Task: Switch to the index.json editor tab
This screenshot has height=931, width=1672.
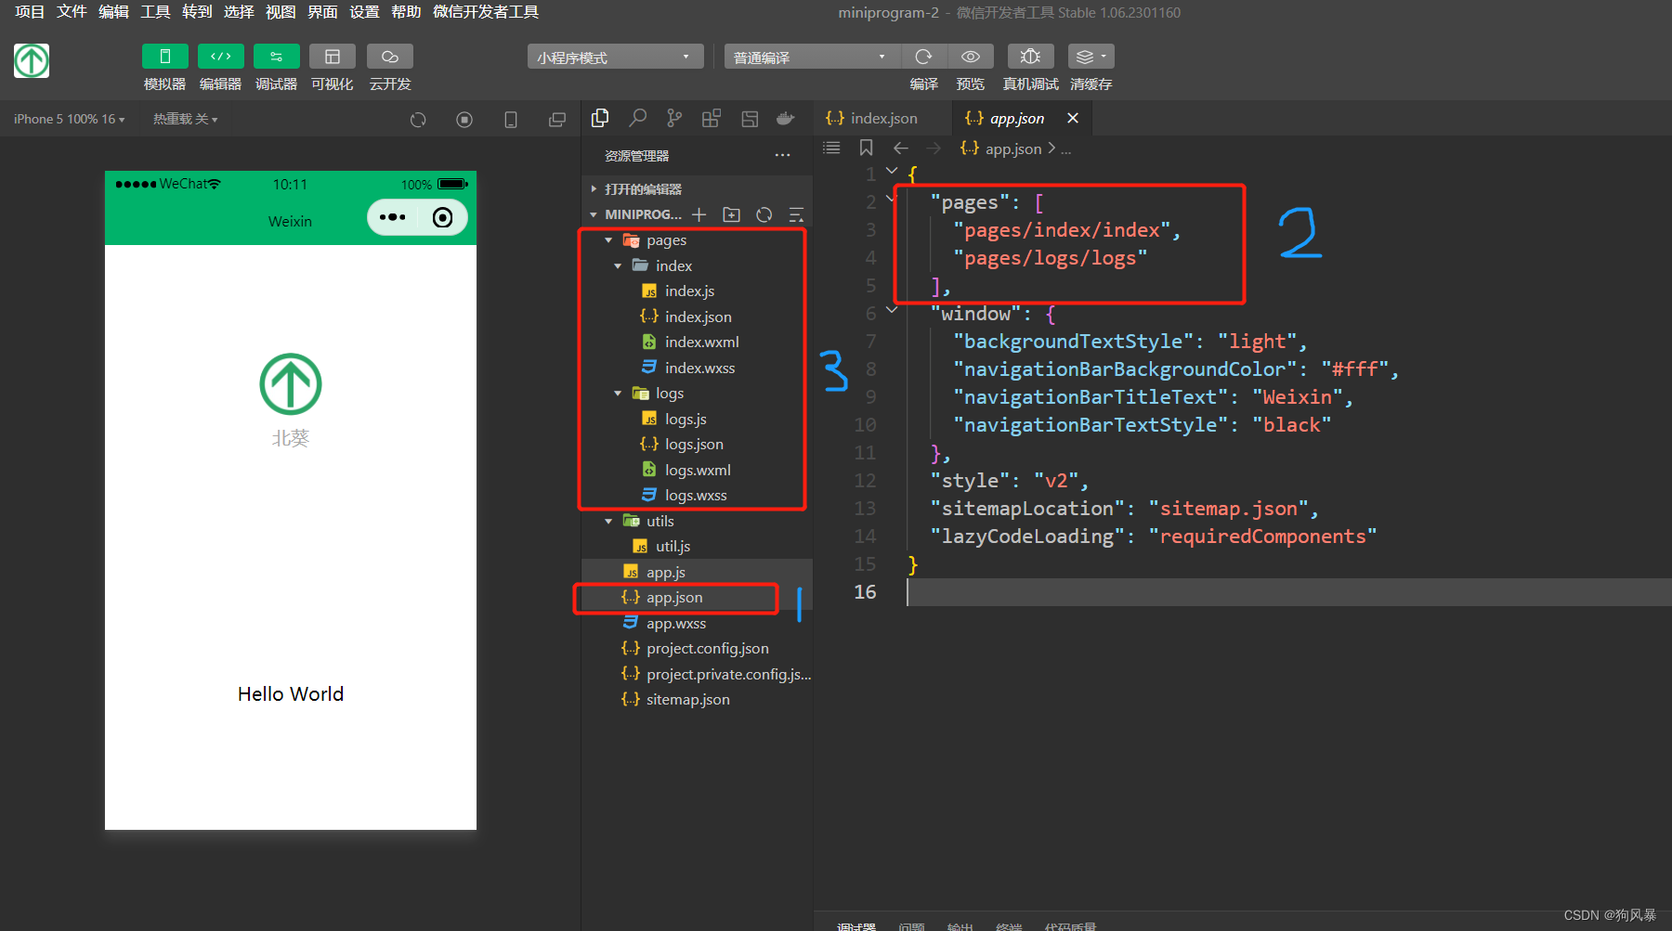Action: coord(882,118)
